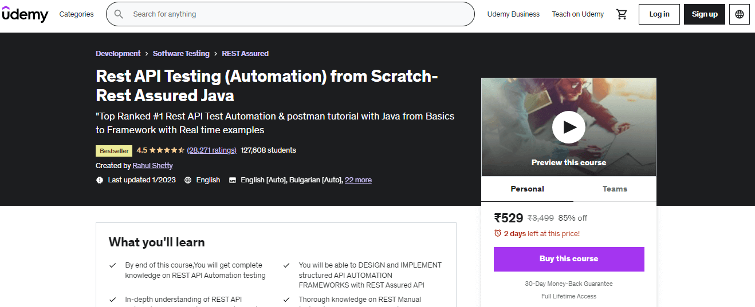Switch to the Teams tab
The image size is (755, 307).
tap(615, 189)
